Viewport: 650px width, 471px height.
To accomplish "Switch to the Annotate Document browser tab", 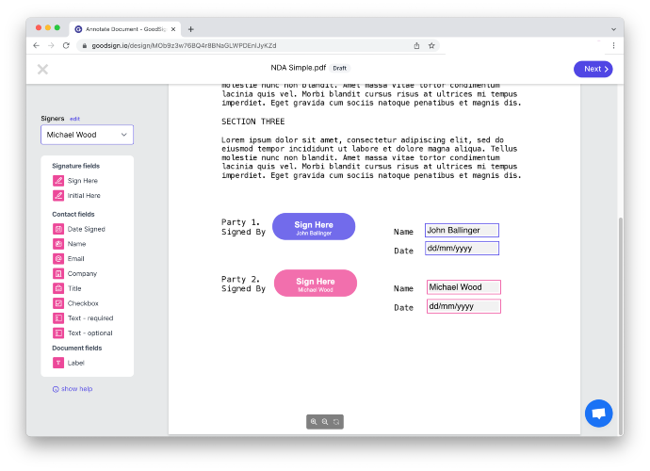I will 124,29.
